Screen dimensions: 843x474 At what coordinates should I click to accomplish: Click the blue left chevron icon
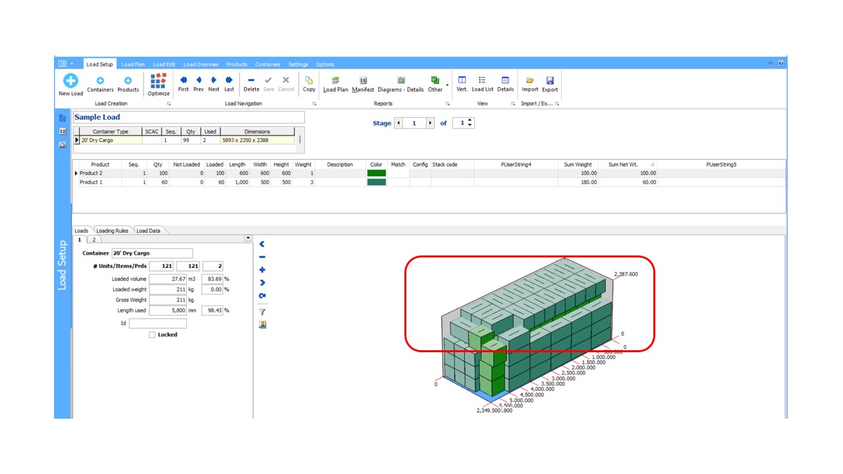262,244
